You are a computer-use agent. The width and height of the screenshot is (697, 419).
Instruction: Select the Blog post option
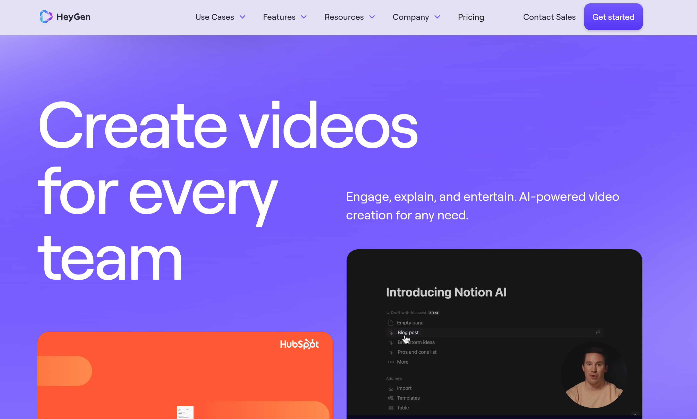pyautogui.click(x=408, y=332)
